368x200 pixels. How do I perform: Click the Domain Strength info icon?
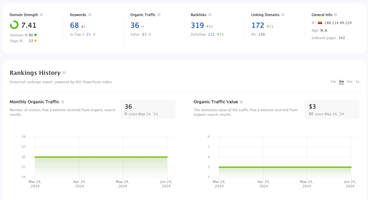pyautogui.click(x=41, y=15)
